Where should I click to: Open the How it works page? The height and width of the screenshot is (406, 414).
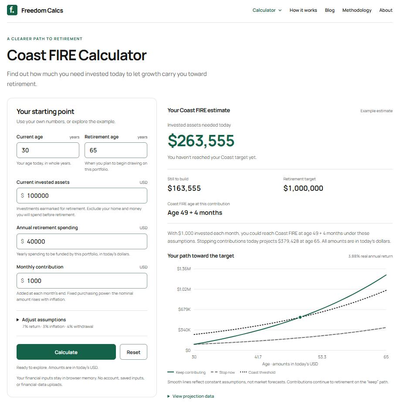303,10
